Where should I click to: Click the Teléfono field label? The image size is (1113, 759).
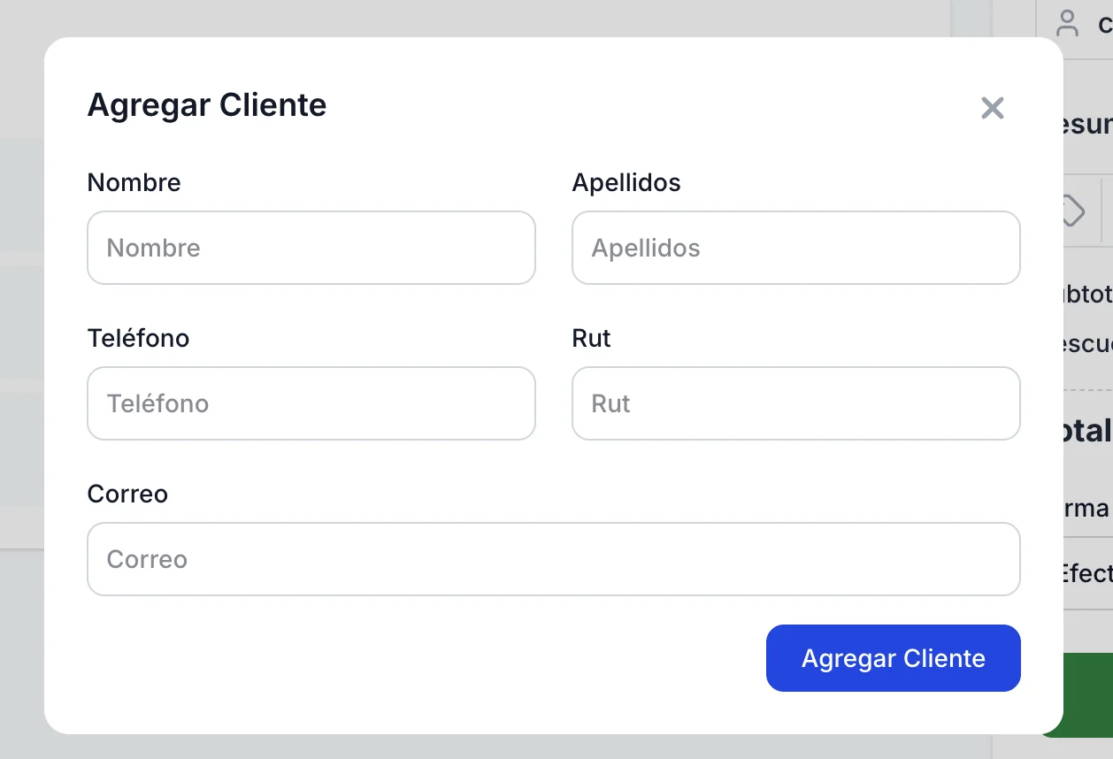tap(138, 338)
